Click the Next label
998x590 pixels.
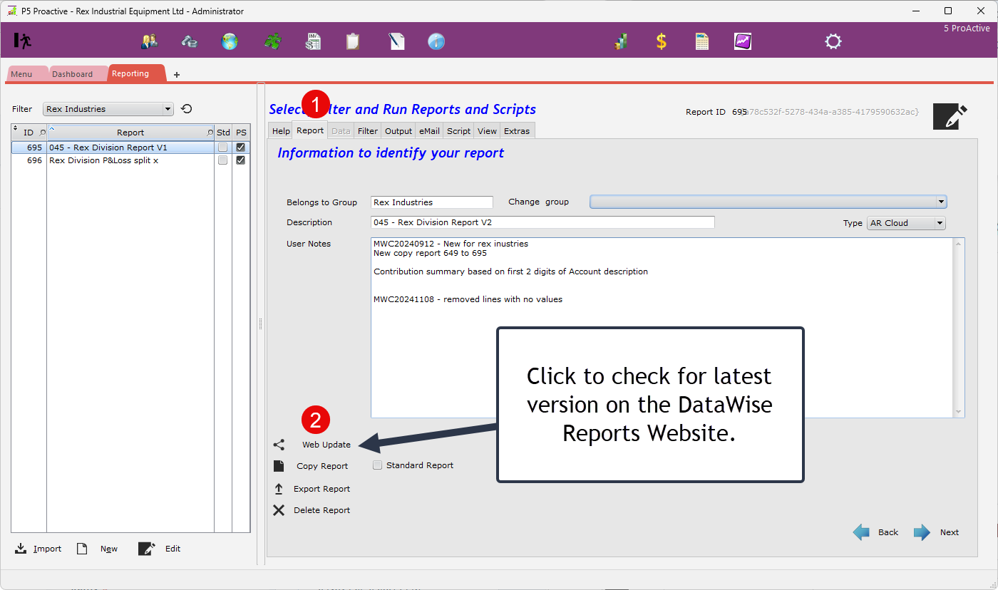pyautogui.click(x=950, y=532)
